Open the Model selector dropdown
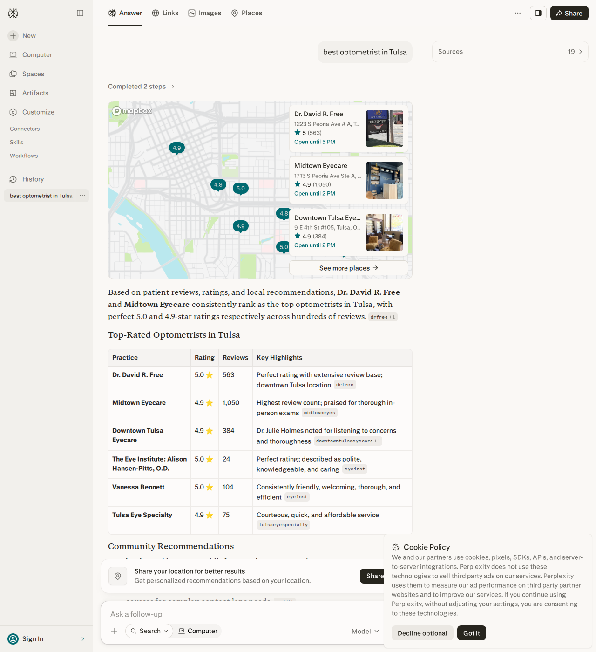The width and height of the screenshot is (596, 652). coord(366,631)
